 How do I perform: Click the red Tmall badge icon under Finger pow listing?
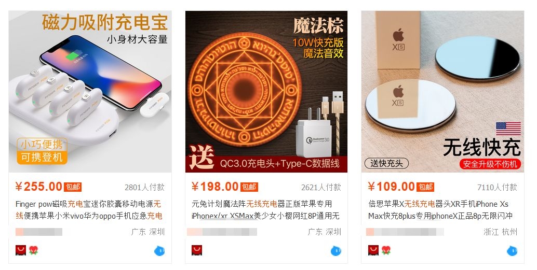21,250
